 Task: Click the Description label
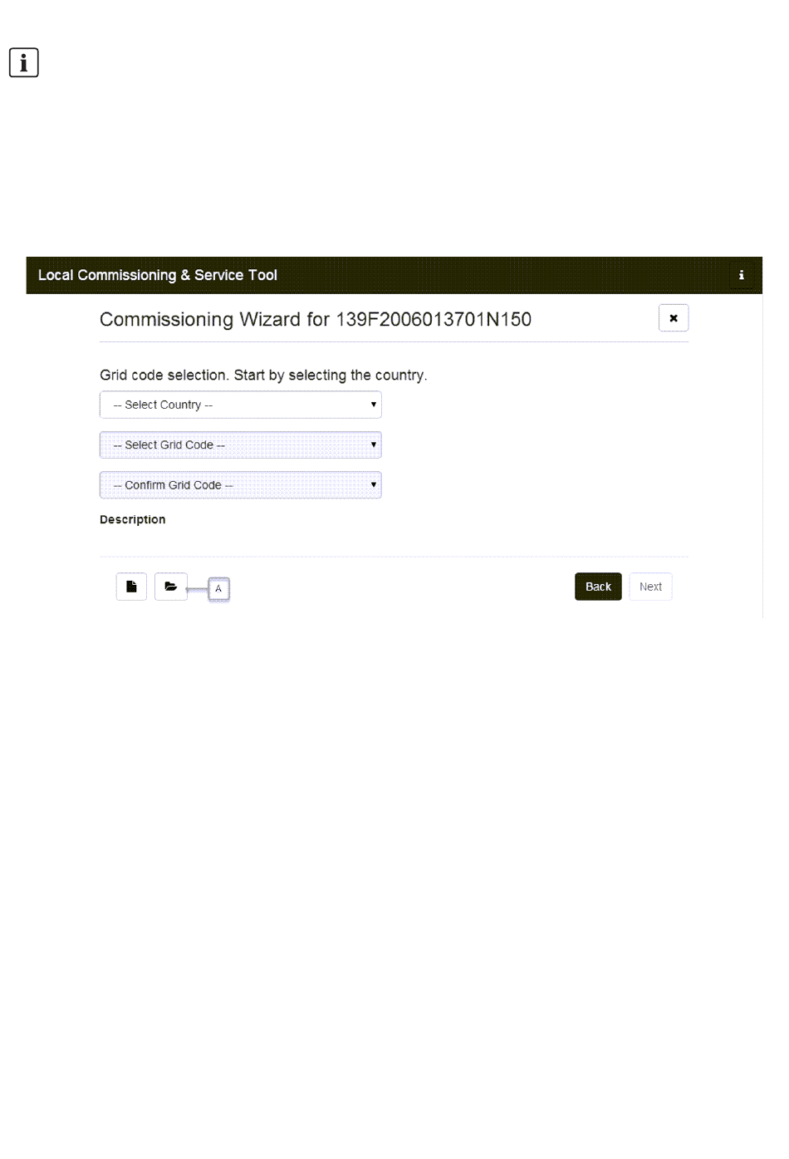[133, 520]
